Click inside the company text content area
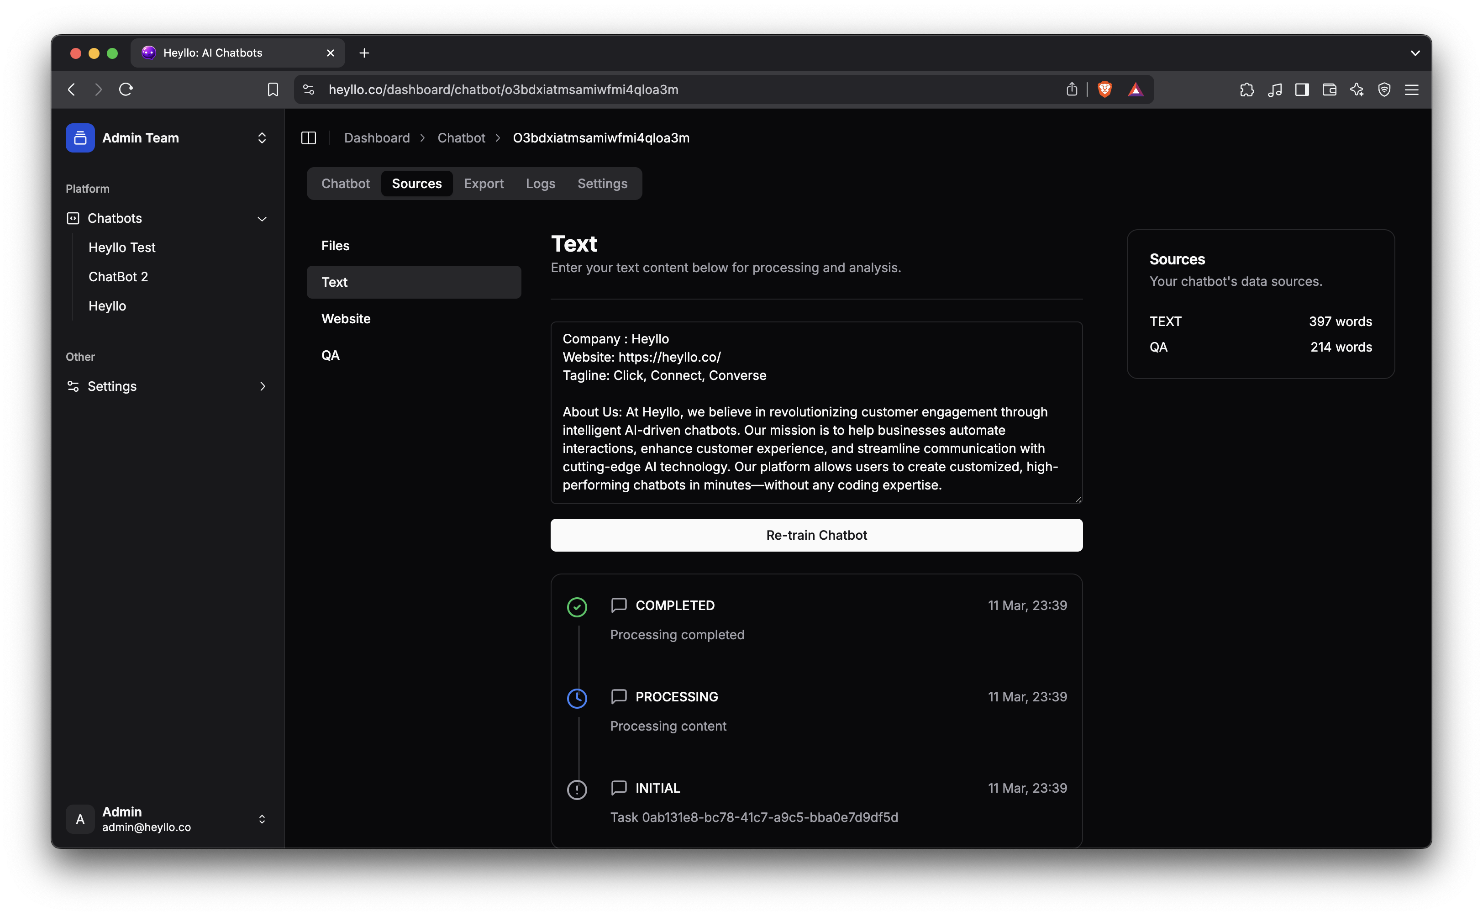Viewport: 1483px width, 916px height. pyautogui.click(x=816, y=412)
